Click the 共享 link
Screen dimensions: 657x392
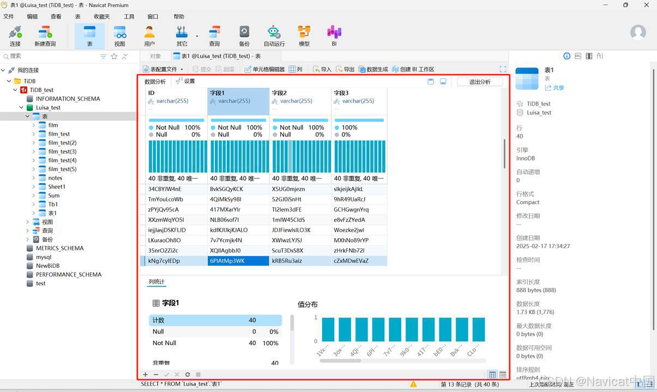(554, 88)
